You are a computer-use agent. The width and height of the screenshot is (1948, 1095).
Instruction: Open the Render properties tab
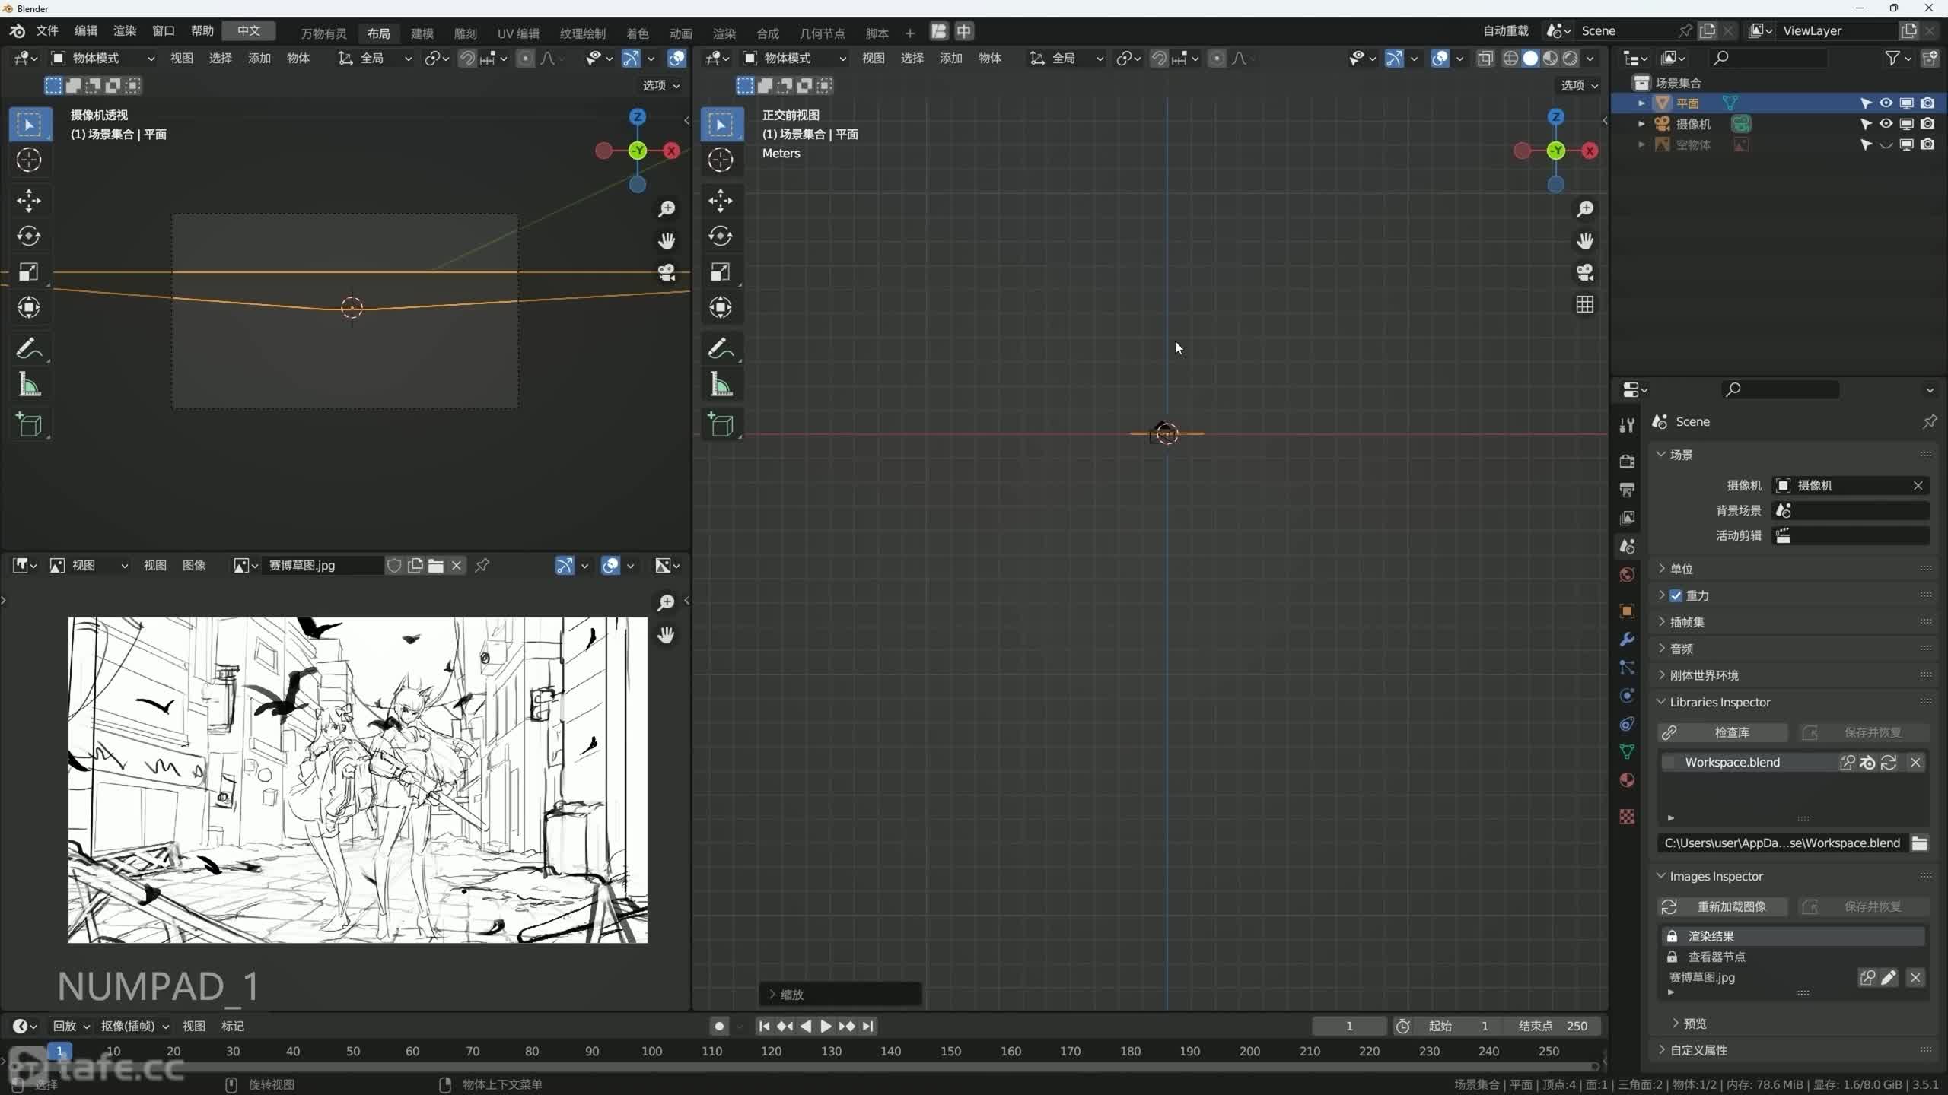[1627, 462]
